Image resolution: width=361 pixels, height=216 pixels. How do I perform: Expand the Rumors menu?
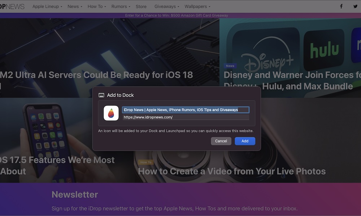[x=121, y=6]
